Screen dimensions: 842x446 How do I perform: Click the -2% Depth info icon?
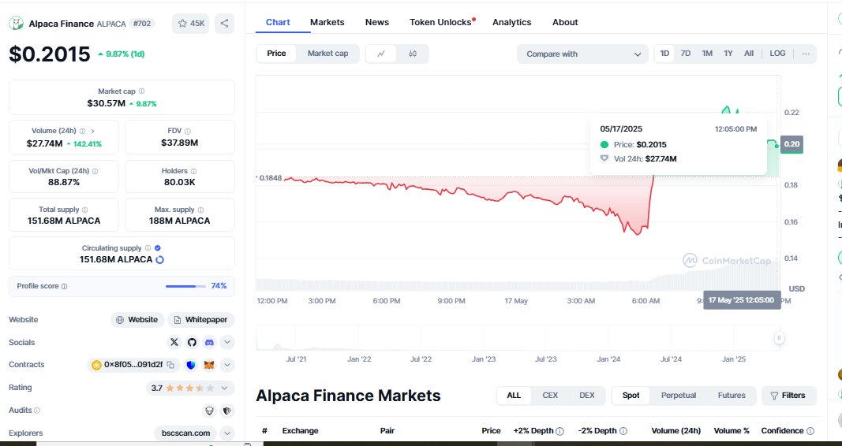[x=623, y=431]
